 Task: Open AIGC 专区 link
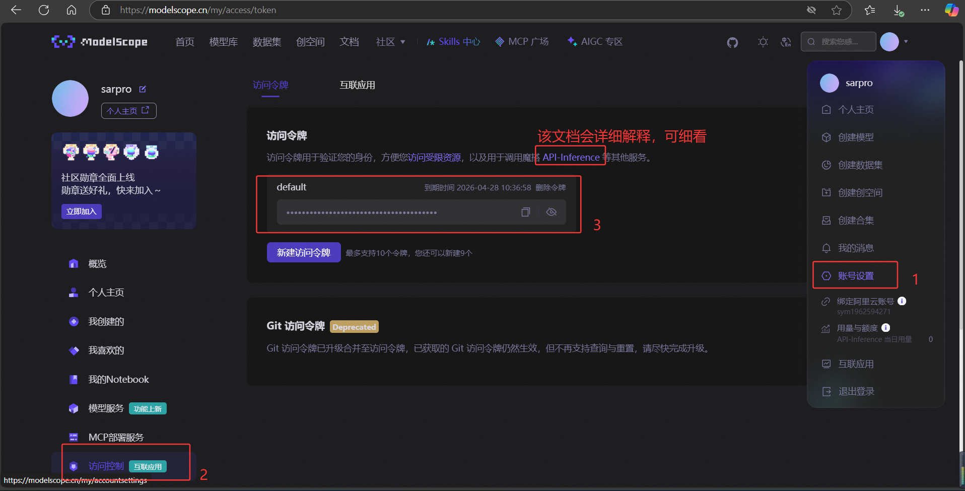595,42
